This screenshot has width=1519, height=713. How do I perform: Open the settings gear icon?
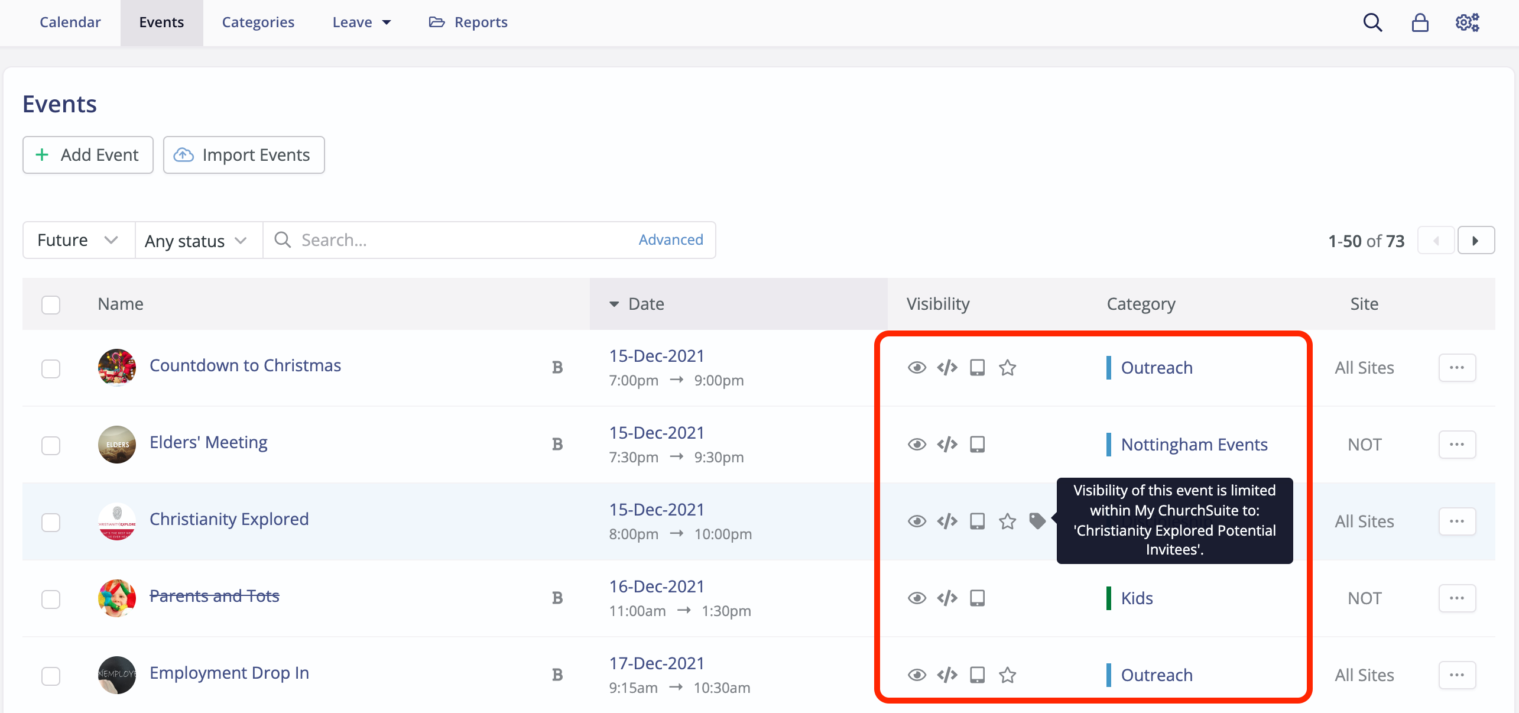[x=1467, y=22]
